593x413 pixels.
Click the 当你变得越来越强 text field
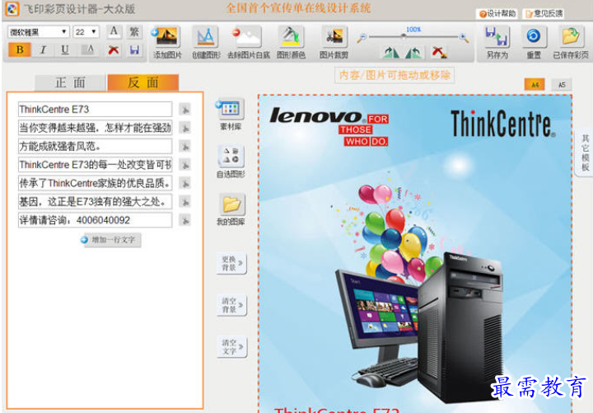(96, 128)
